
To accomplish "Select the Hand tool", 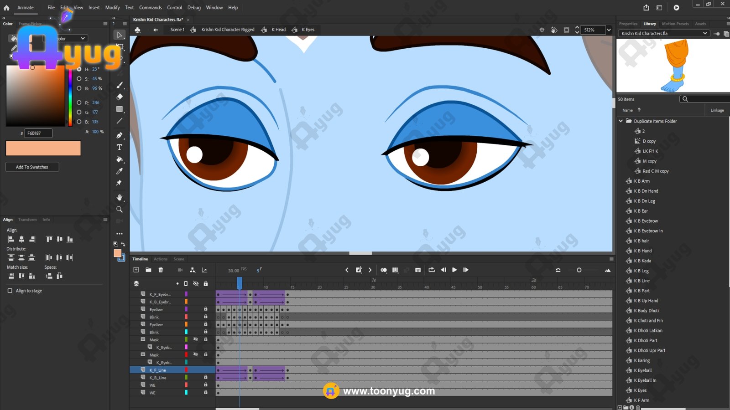I will (120, 197).
